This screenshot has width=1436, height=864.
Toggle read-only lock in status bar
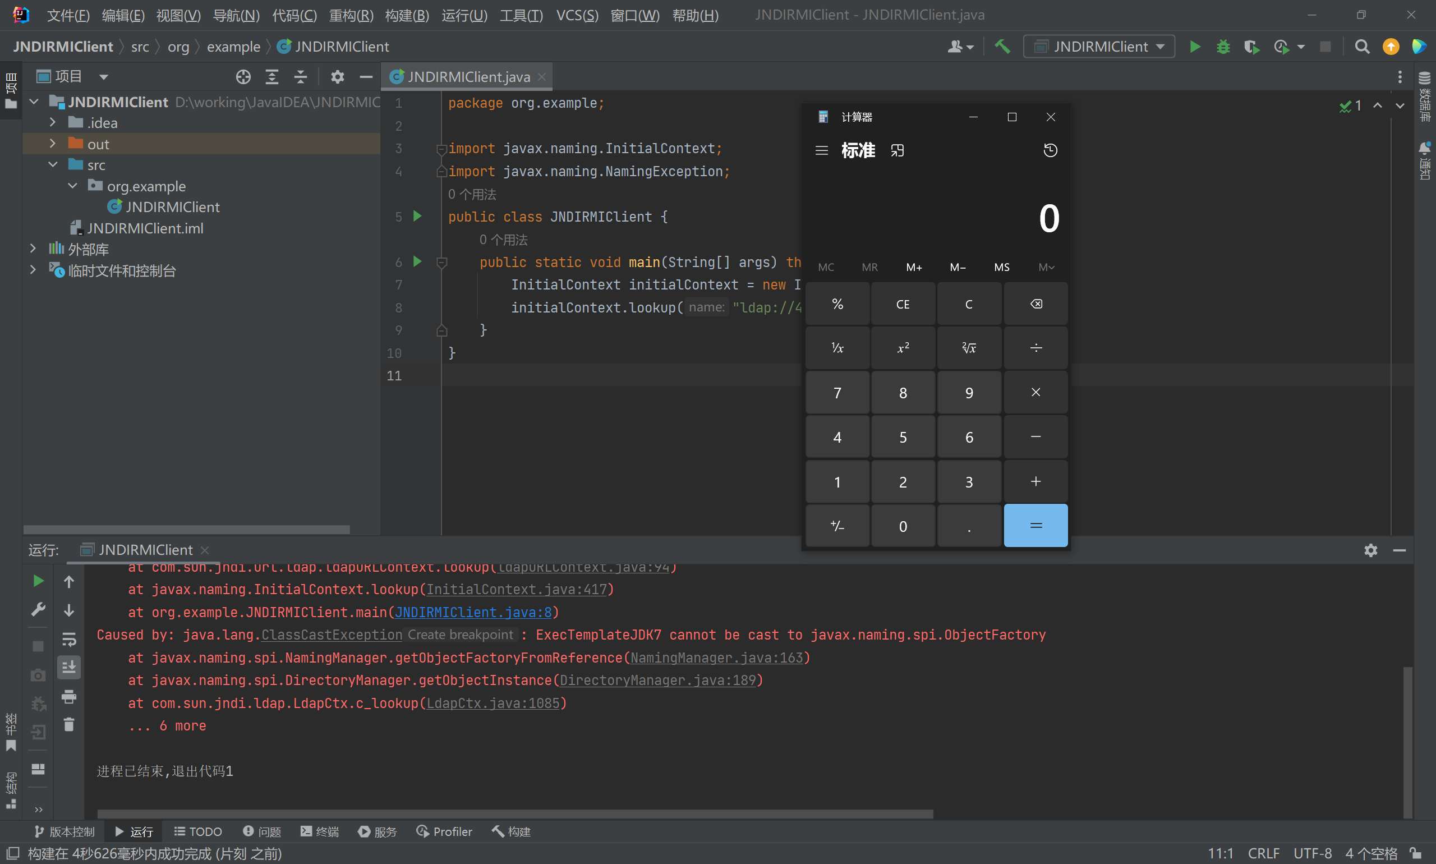[x=1416, y=853]
